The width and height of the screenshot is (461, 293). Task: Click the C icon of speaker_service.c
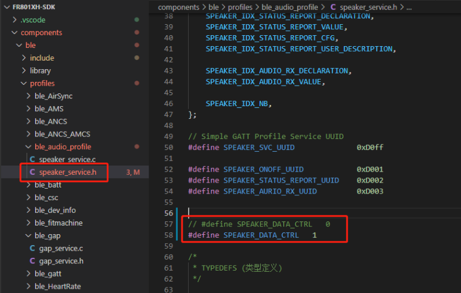(32, 159)
